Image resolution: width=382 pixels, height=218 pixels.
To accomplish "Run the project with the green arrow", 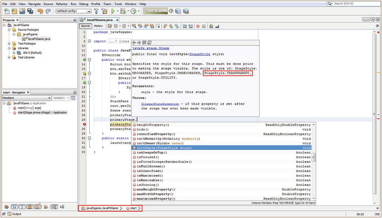I will (x=113, y=11).
